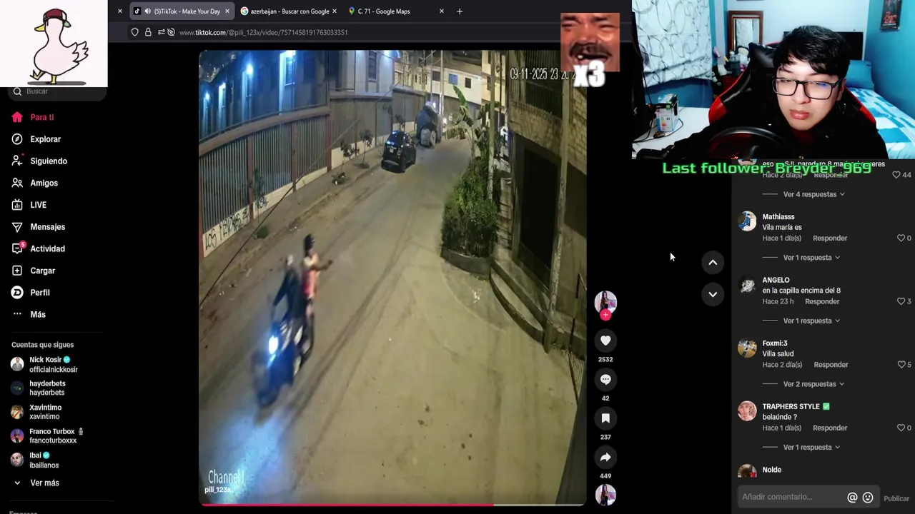Follow creator with red plus badge
This screenshot has height=514, width=915.
click(x=605, y=315)
